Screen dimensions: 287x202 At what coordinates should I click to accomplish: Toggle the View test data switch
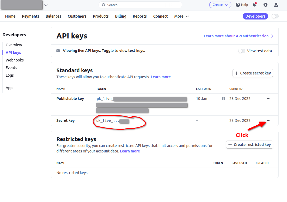[x=241, y=51]
